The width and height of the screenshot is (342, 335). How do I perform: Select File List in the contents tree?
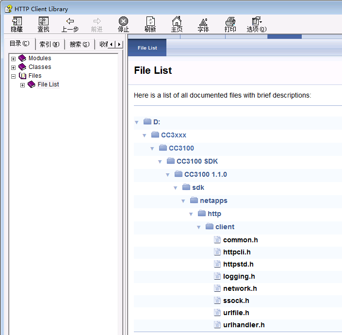(x=48, y=84)
